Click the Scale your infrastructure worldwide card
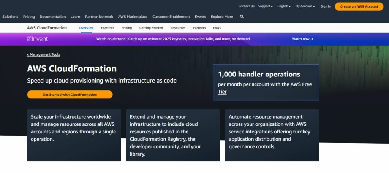The width and height of the screenshot is (389, 173). point(74,135)
